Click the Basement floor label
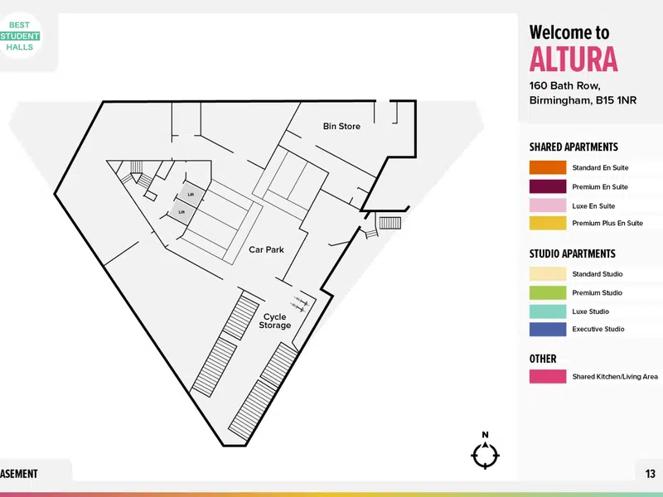Viewport: 663px width, 497px height. (x=19, y=474)
